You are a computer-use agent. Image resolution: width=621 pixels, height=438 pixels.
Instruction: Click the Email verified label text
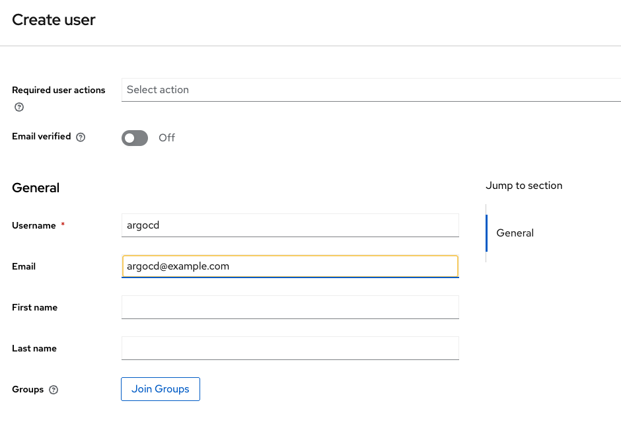click(x=41, y=136)
